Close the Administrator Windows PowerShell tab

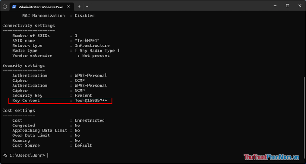[69, 7]
